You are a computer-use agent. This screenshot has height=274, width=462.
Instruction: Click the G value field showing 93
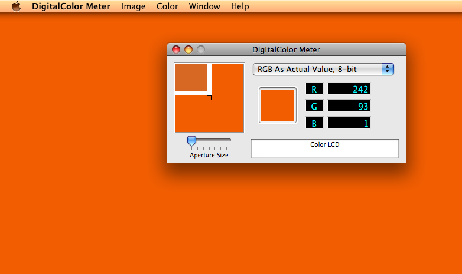tap(349, 106)
